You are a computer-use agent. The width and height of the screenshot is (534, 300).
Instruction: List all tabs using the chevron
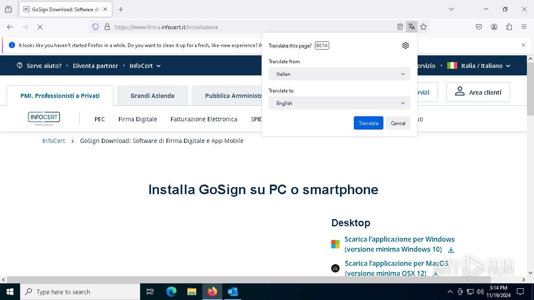[x=451, y=9]
